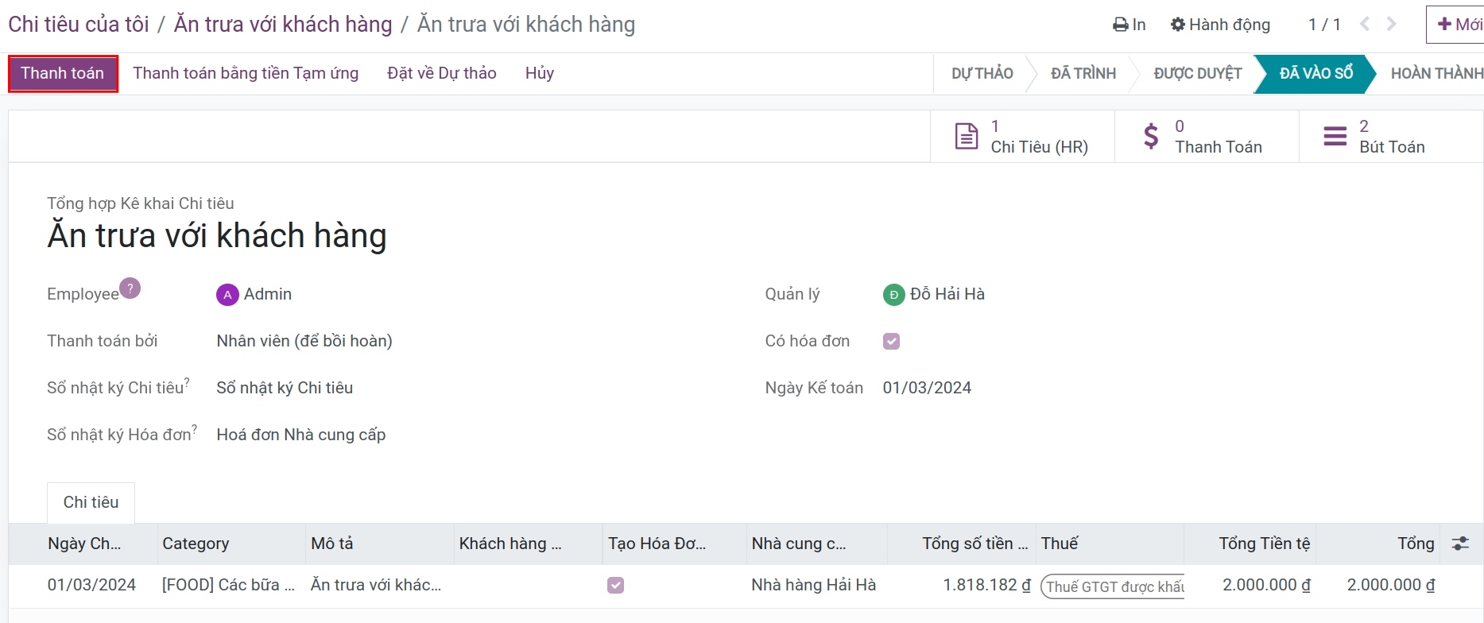Click Sổ nhật ký Chi tiêu value
This screenshot has width=1484, height=623.
coord(285,388)
